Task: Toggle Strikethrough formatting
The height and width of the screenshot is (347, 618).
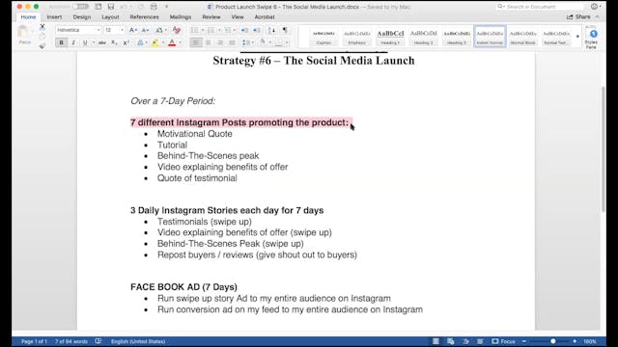Action: pos(102,42)
